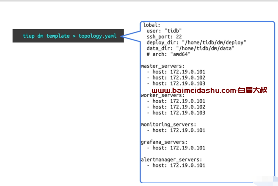This screenshot has width=278, height=186.
Task: Click the 'tiup dm template > topology.yaml' command
Action: (70, 36)
